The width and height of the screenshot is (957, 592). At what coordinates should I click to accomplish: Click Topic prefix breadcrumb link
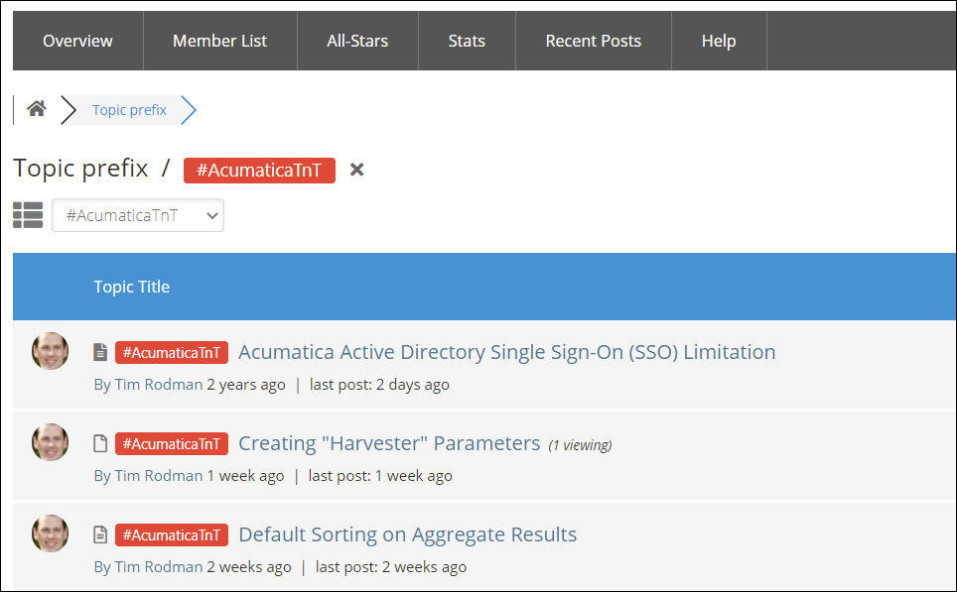tap(129, 110)
